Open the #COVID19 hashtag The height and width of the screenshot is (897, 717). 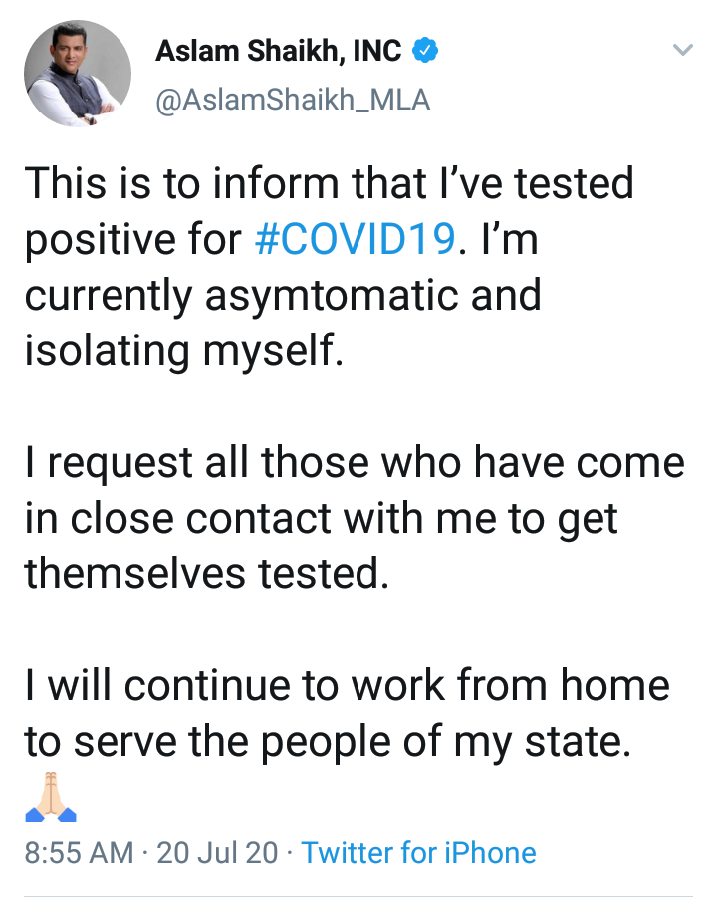coord(358,240)
